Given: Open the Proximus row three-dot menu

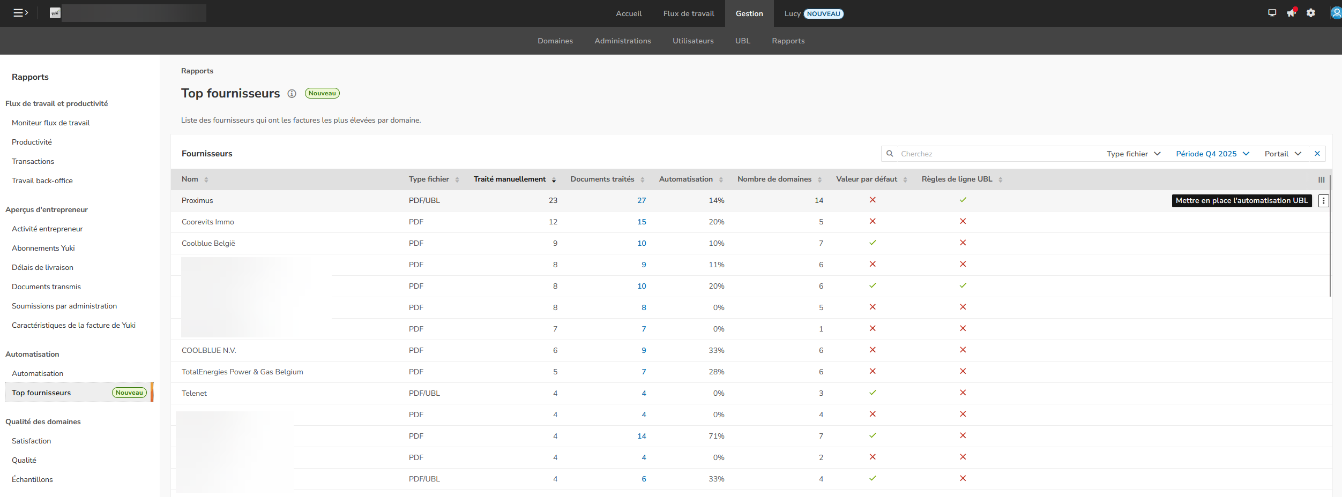Looking at the screenshot, I should (1323, 201).
